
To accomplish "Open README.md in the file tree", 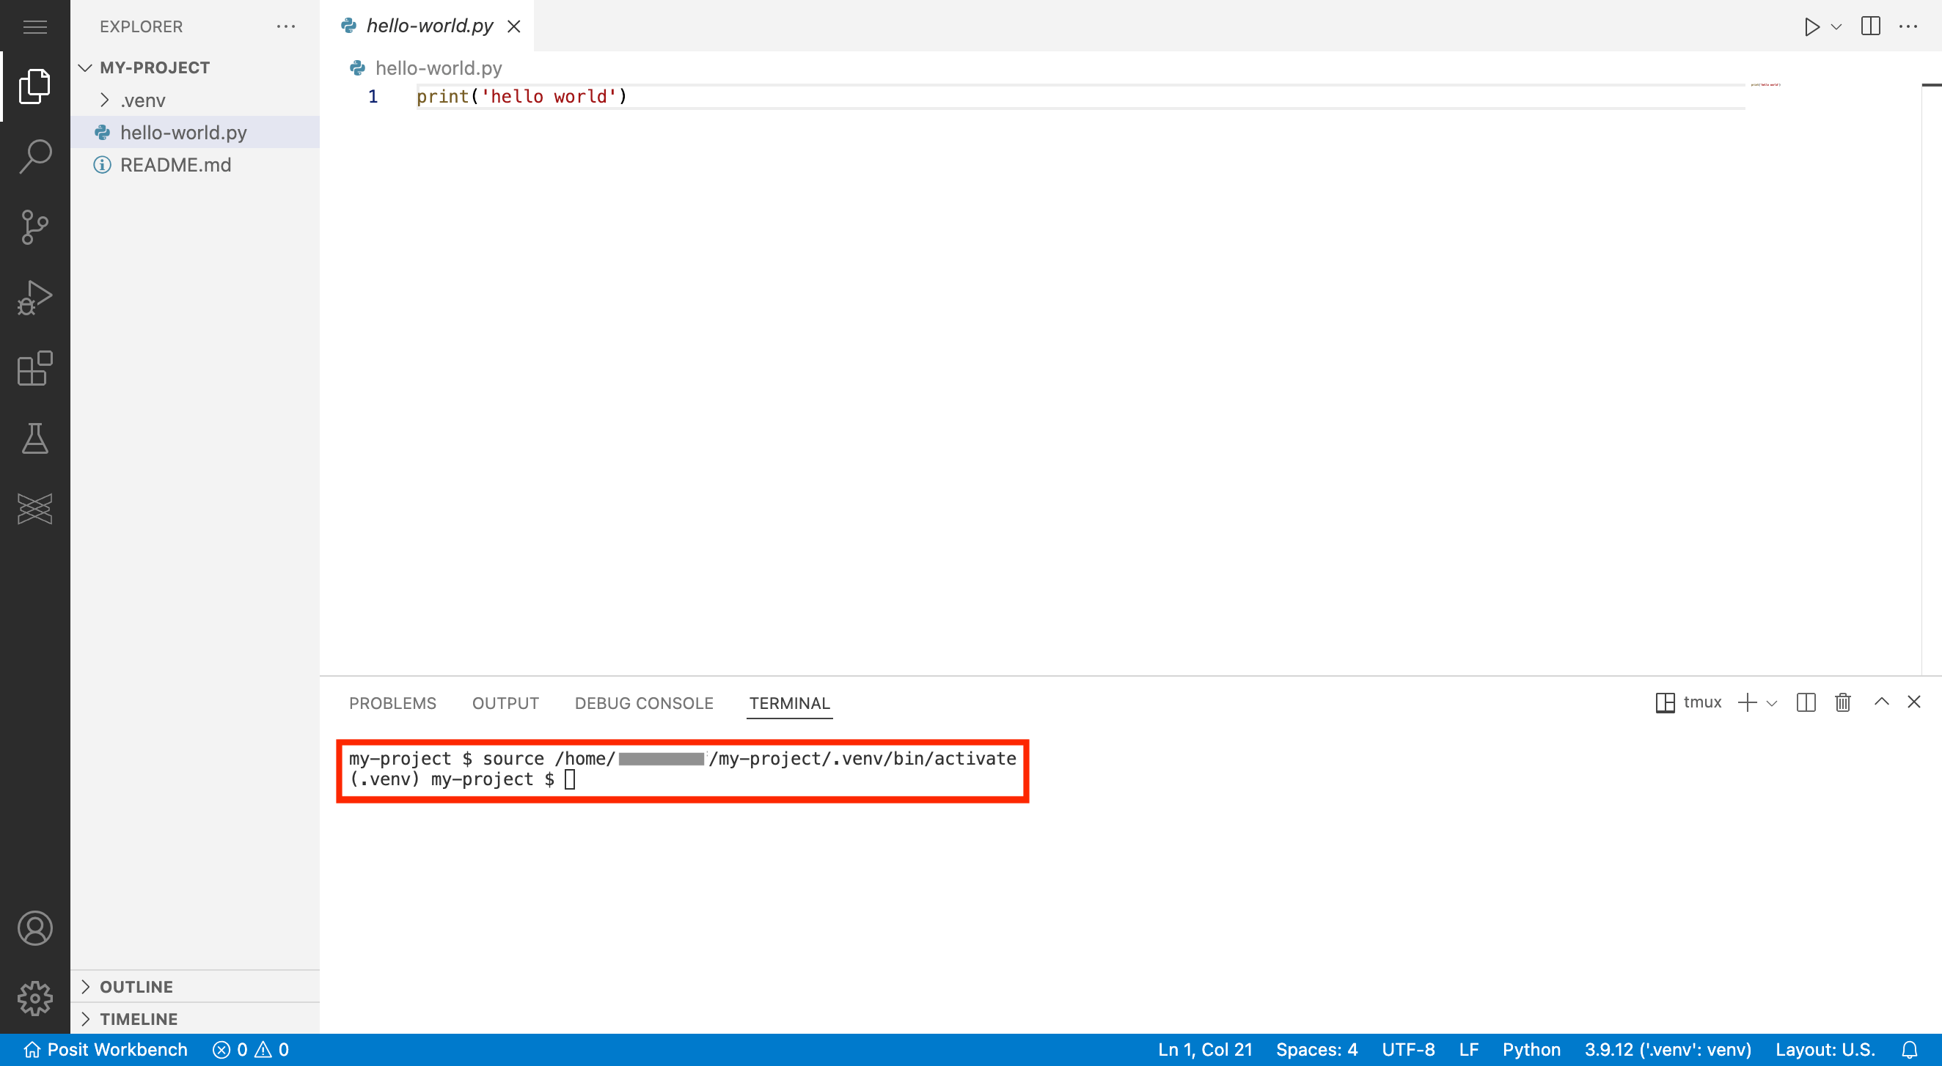I will pos(194,165).
